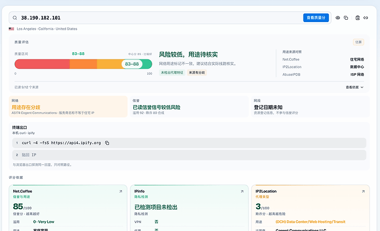
Task: Expand the 查看依据 chevron dropdown
Action: pos(355,87)
